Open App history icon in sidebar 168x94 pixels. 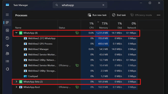(7, 38)
